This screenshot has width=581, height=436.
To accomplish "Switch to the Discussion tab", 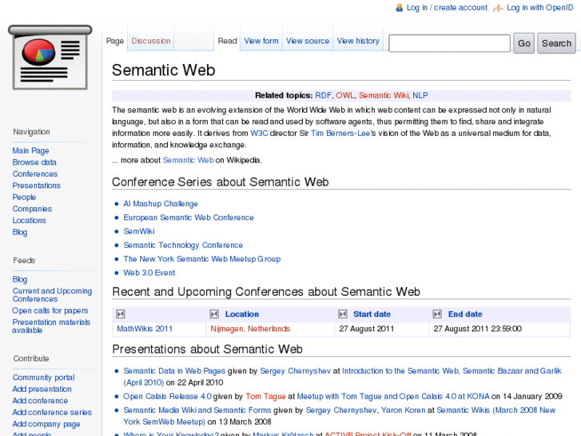I will click(151, 41).
